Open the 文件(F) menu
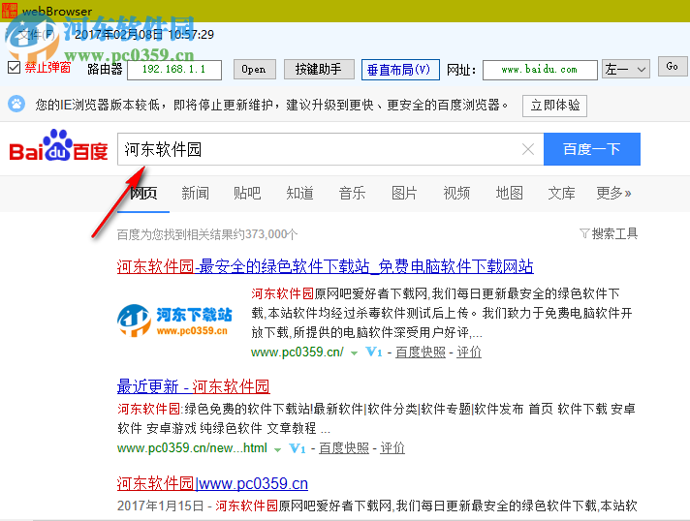Screen dimensions: 690x521 tap(37, 34)
